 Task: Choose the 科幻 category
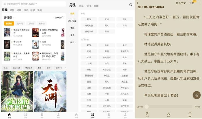(x=125, y=25)
